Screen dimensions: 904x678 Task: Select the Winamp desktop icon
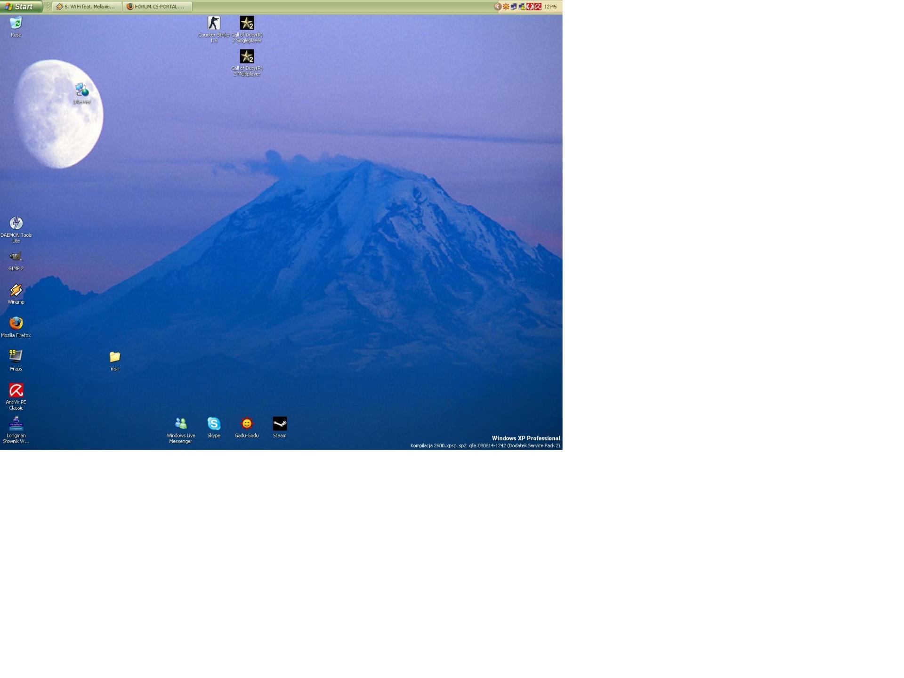pyautogui.click(x=16, y=294)
